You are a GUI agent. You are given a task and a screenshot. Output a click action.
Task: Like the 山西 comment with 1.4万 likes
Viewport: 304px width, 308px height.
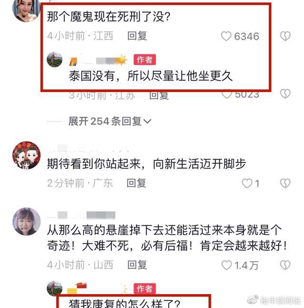coord(226,265)
